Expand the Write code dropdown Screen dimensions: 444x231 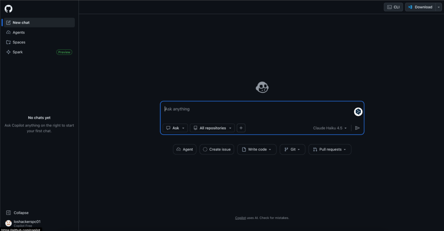257,150
